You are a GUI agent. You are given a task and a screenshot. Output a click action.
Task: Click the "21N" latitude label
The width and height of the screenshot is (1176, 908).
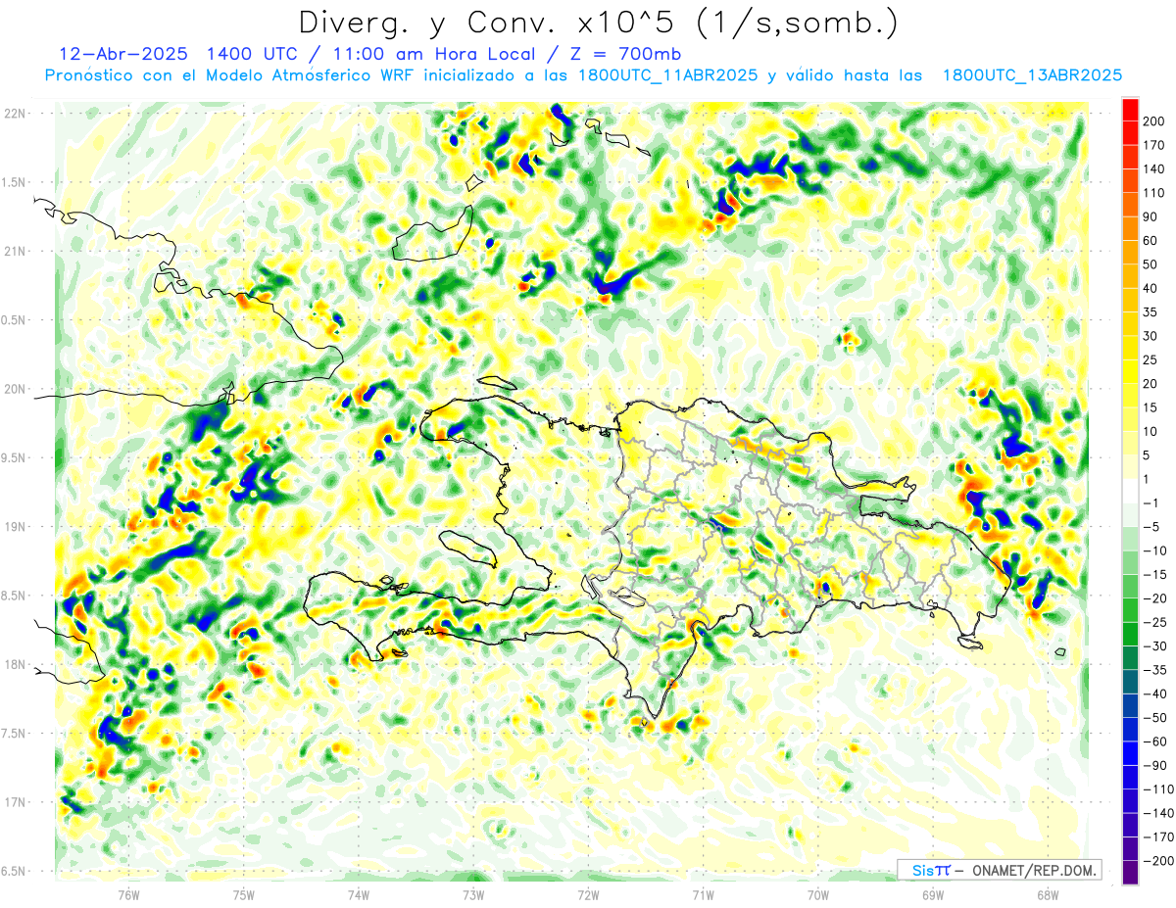(15, 251)
